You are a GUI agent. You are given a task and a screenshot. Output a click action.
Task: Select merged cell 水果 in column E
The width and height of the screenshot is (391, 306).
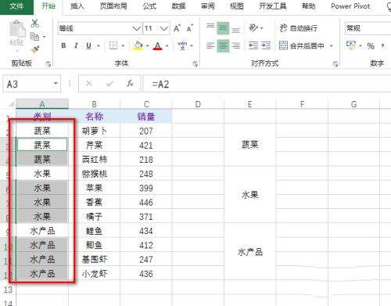click(249, 195)
